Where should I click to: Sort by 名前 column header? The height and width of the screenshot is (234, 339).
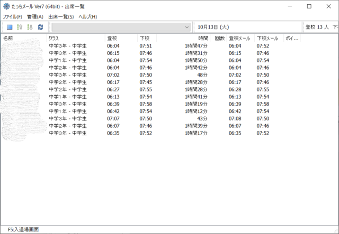(21, 39)
